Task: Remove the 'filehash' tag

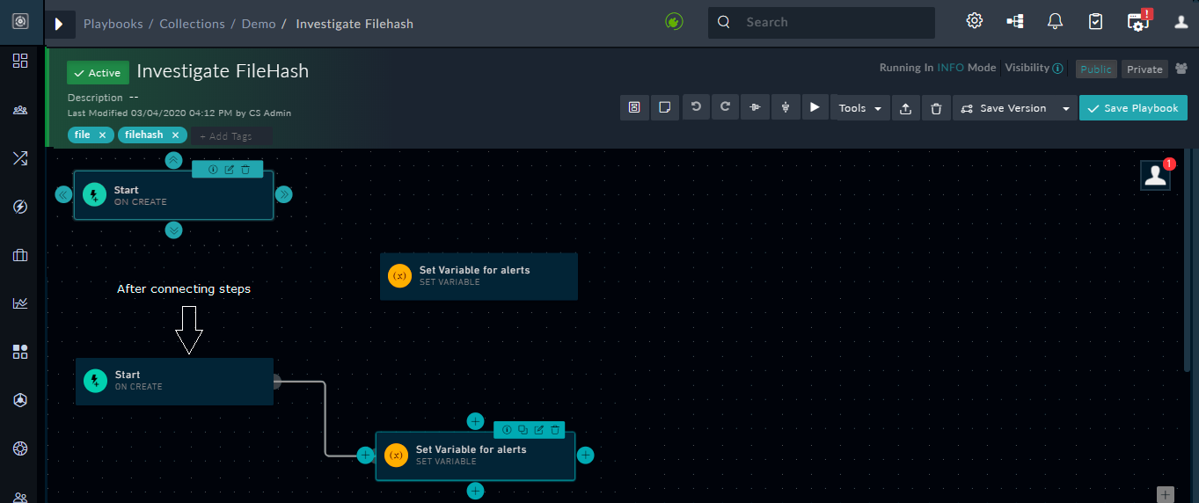Action: click(175, 135)
